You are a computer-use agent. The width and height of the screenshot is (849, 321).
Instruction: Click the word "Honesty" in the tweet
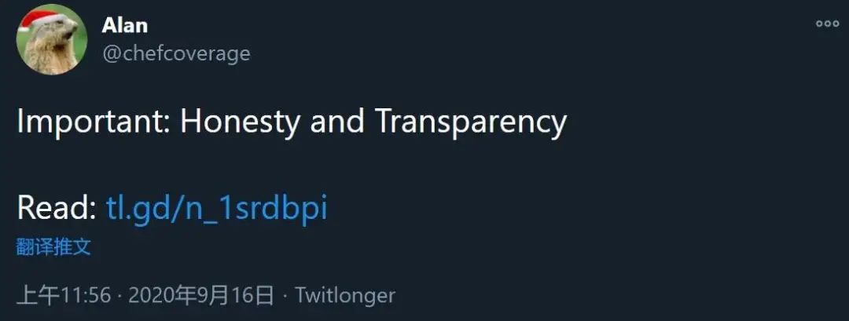(239, 122)
